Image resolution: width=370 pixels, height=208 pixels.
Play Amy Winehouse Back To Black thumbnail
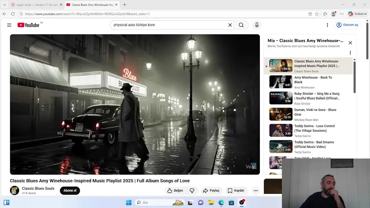pyautogui.click(x=281, y=82)
